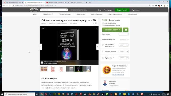
Task: Expand the 'Как это работает?' link
Action: point(118,75)
